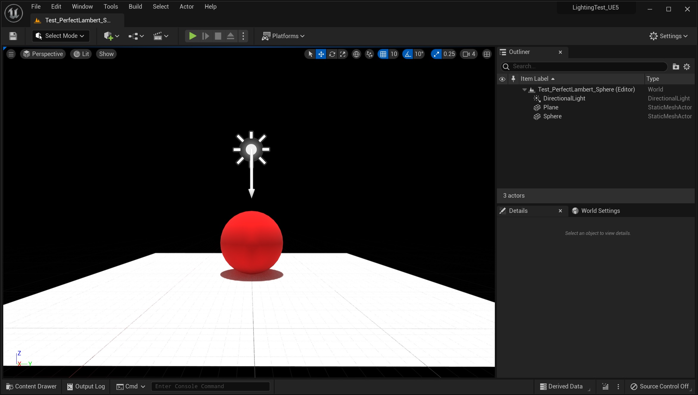698x395 pixels.
Task: Open the Platforms dropdown
Action: [283, 36]
